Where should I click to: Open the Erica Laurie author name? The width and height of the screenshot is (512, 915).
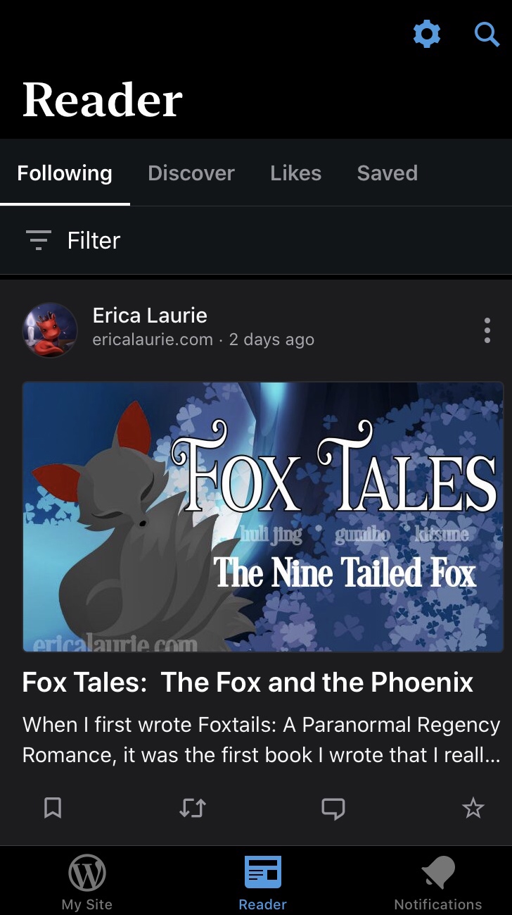tap(150, 316)
